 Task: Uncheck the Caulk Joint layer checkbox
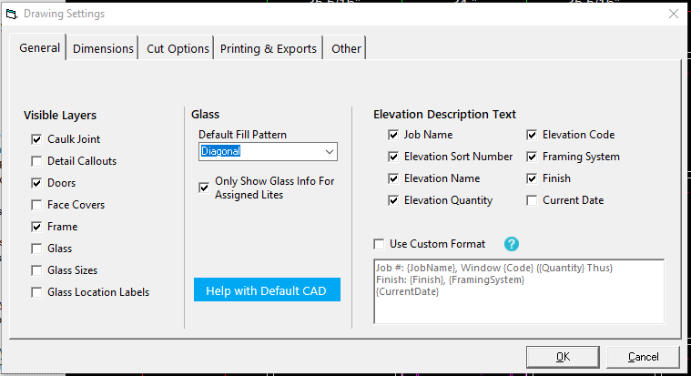(x=36, y=139)
